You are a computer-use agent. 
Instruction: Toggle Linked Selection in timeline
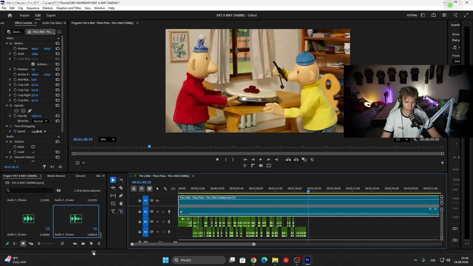pyautogui.click(x=149, y=189)
